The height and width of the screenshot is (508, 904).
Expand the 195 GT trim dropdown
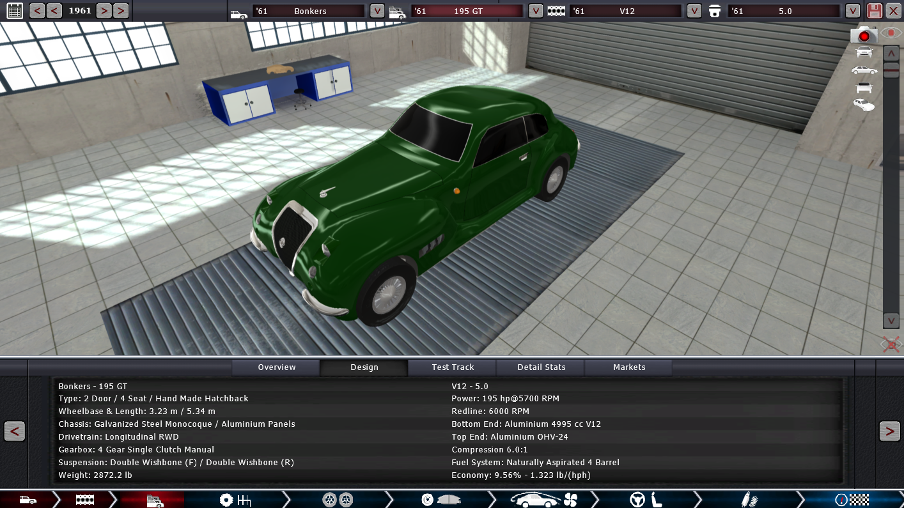click(x=536, y=11)
